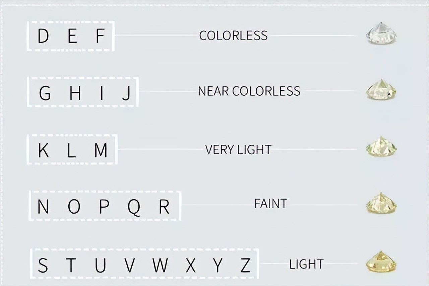The height and width of the screenshot is (286, 429).
Task: Choose the letter K grade
Action: coord(44,150)
